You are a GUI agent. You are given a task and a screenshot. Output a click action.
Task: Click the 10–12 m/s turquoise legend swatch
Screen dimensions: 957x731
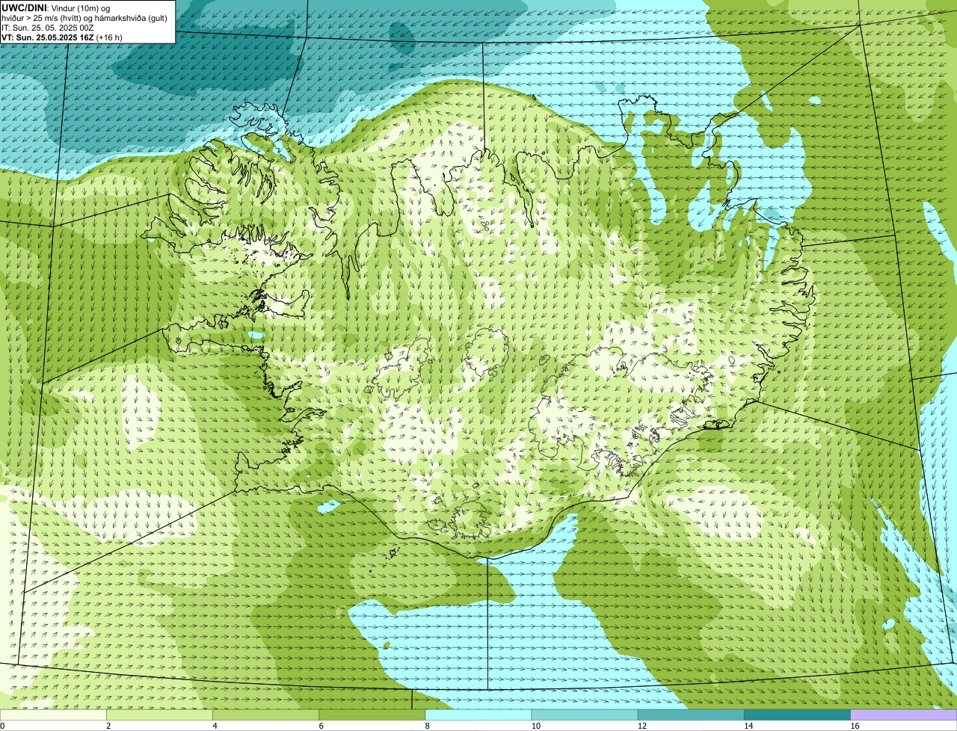point(585,715)
